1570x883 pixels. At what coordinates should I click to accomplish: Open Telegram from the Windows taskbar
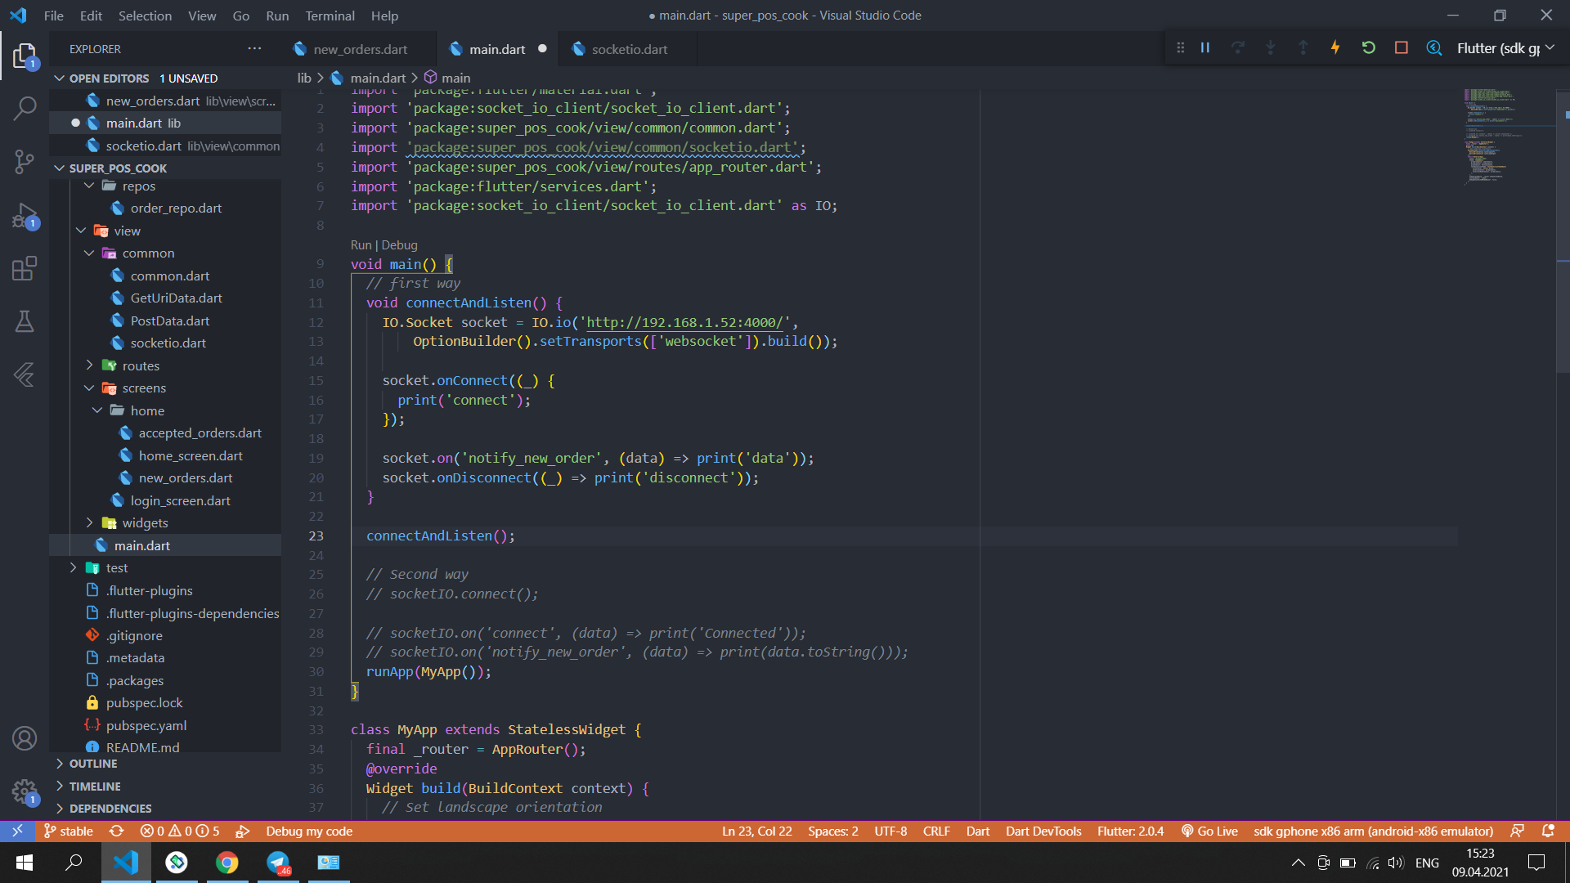coord(278,863)
